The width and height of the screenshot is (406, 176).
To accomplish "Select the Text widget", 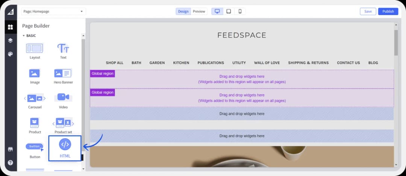I will click(63, 51).
